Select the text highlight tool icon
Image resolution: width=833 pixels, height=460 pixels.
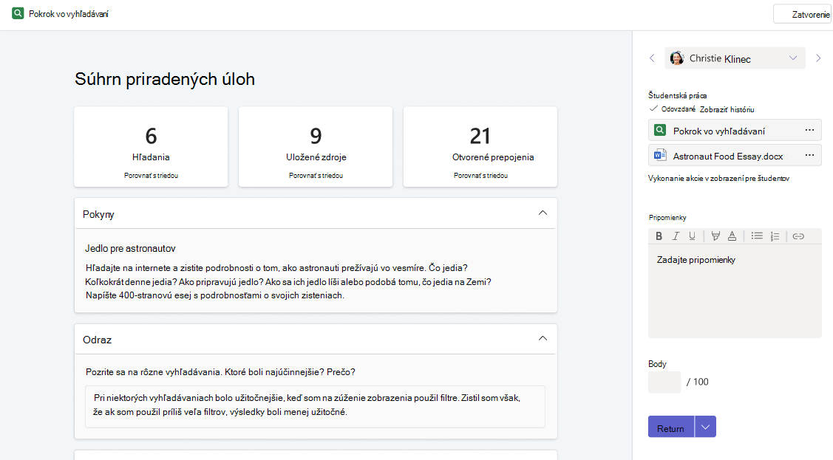[715, 236]
